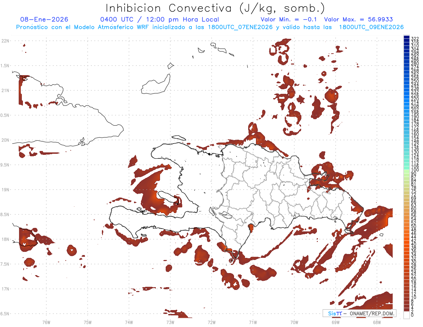Click the '21N' latitude label
Image resolution: width=423 pixels, height=327 pixels.
click(x=5, y=90)
